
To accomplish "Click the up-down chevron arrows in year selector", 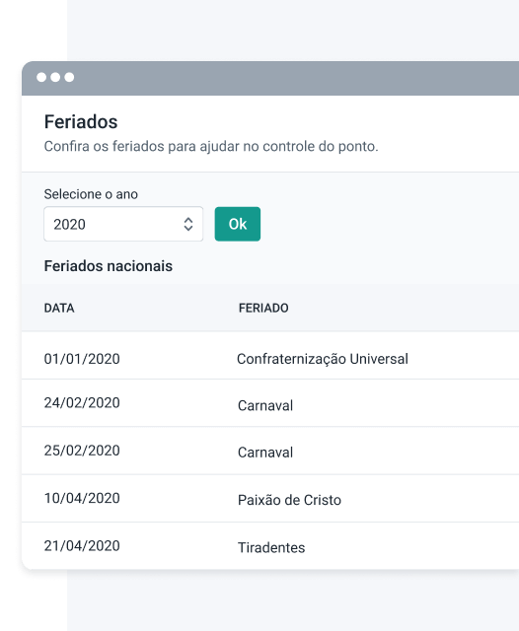I will click(x=188, y=224).
